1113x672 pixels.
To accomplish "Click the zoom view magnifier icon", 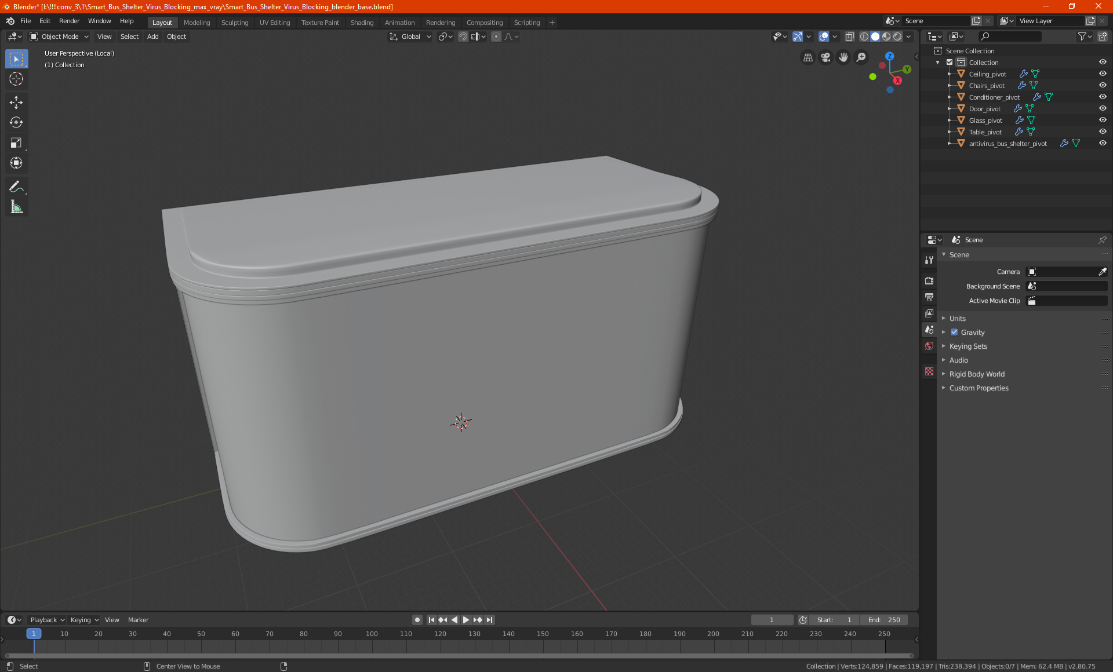I will click(x=861, y=57).
